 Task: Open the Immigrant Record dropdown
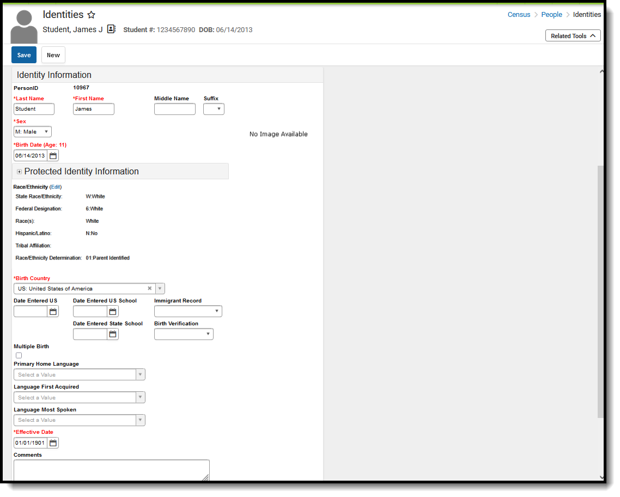point(217,311)
